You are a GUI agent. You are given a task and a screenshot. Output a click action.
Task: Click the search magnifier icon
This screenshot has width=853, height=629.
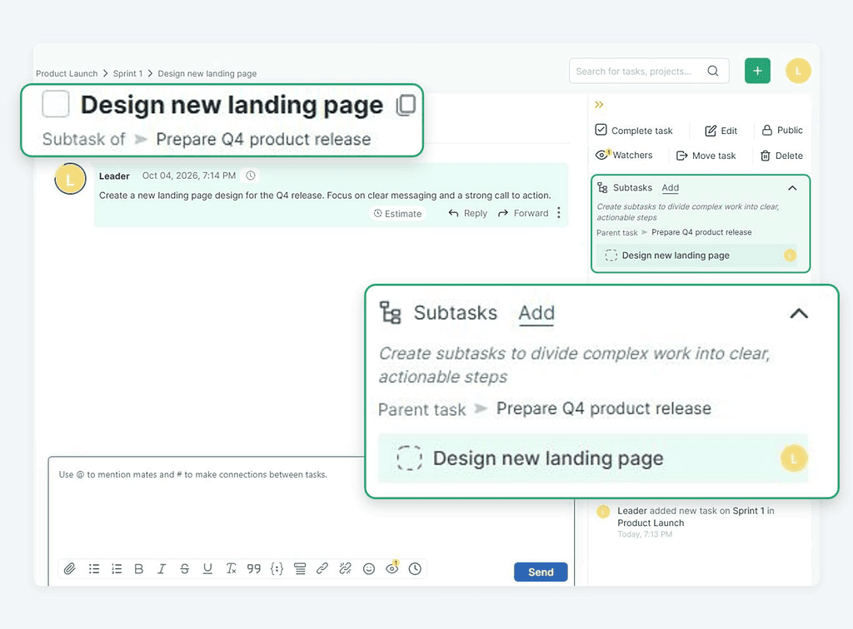[713, 71]
